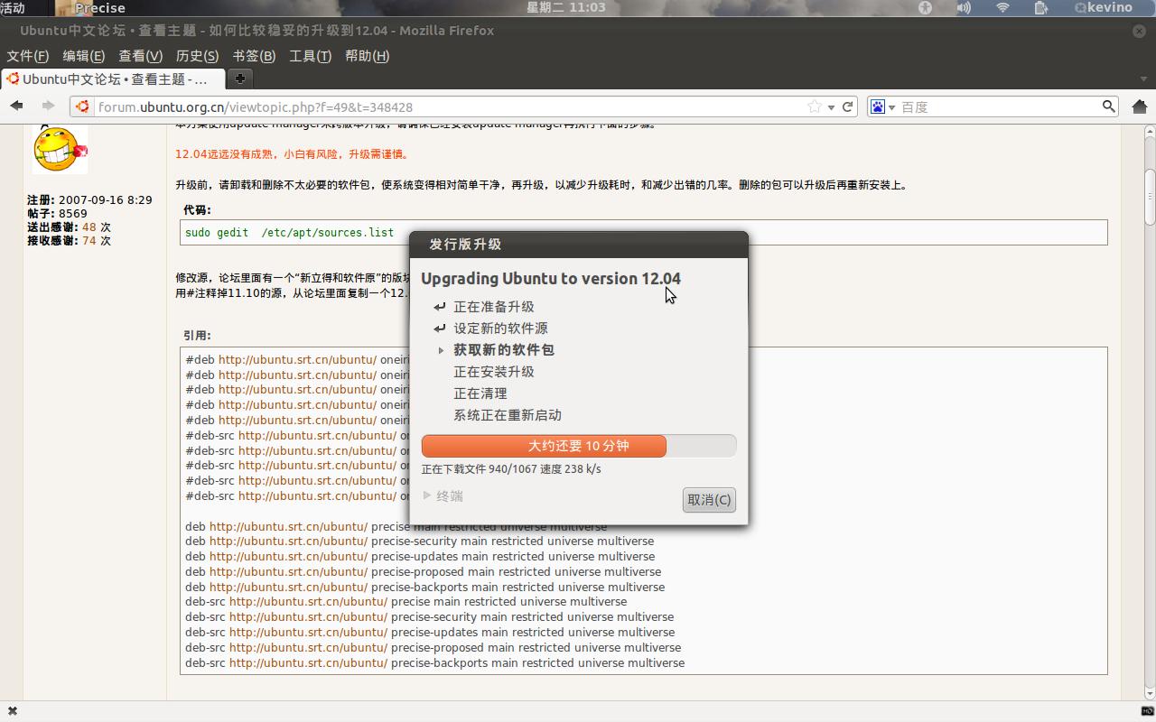Screen dimensions: 1156x722
Task: Open the ubuntu.srt.cn link on deb precise-proposed line
Action: 288,572
